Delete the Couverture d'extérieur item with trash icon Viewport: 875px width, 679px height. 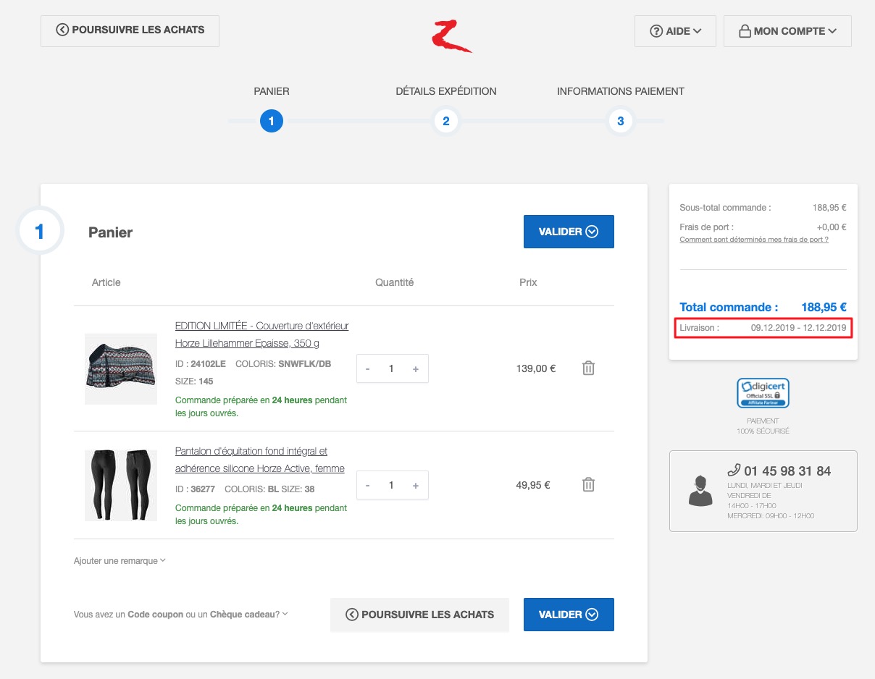click(588, 368)
